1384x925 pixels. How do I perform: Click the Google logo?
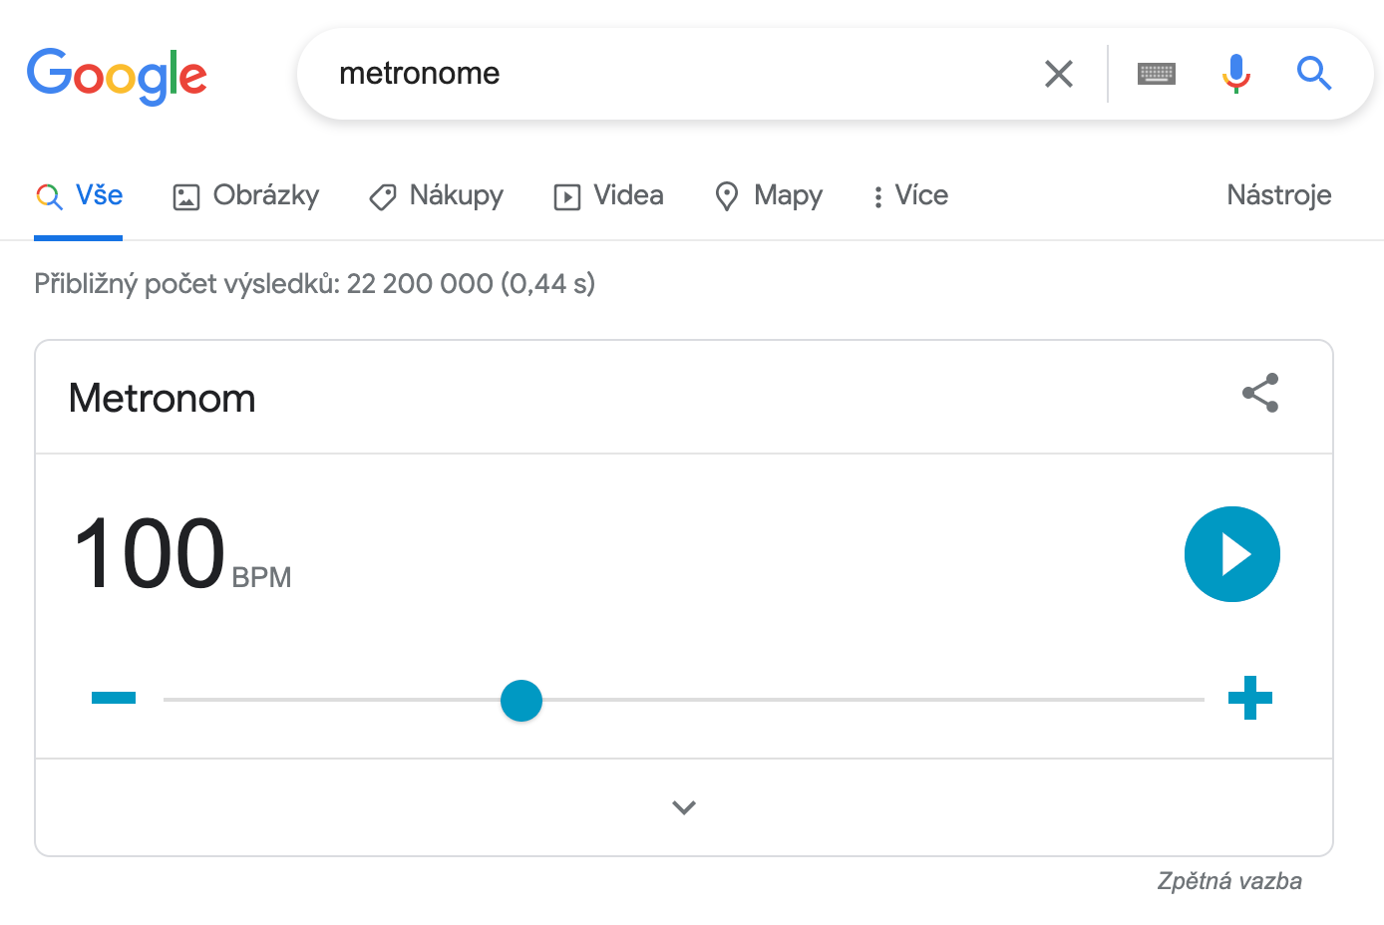pyautogui.click(x=117, y=75)
